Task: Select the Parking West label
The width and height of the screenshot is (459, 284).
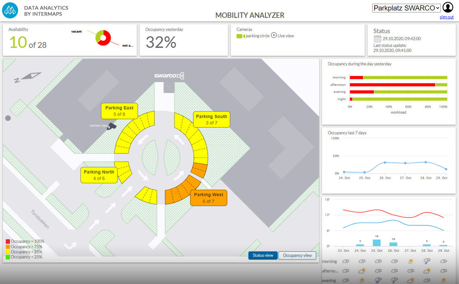Action: pyautogui.click(x=209, y=198)
